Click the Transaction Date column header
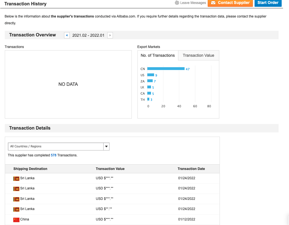 pos(191,169)
